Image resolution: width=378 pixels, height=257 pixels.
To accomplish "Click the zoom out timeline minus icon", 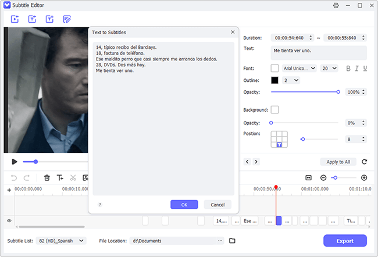I will point(323,178).
